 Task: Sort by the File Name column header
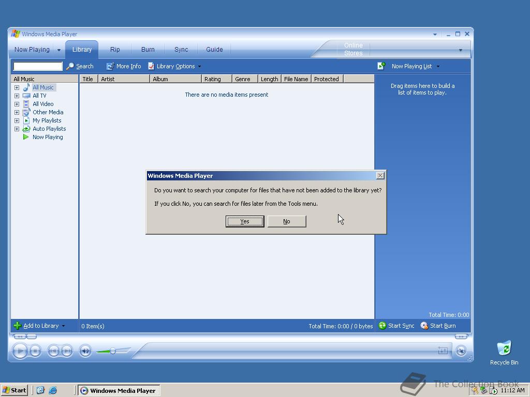point(296,79)
